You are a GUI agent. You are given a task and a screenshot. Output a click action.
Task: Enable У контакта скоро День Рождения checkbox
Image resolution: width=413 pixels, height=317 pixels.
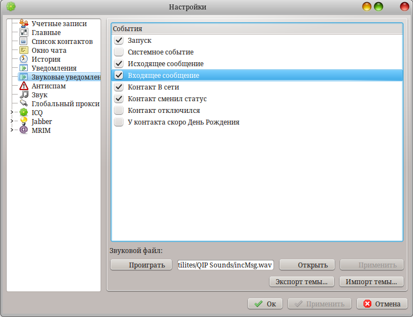point(119,122)
